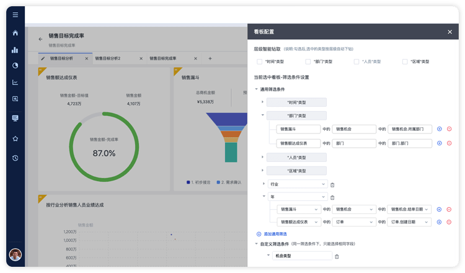
Task: Collapse the "部门"类型 filter node
Action: point(262,115)
